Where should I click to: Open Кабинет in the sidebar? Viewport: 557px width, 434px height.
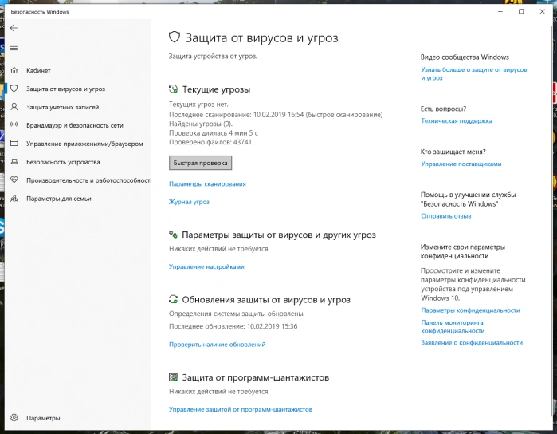38,70
